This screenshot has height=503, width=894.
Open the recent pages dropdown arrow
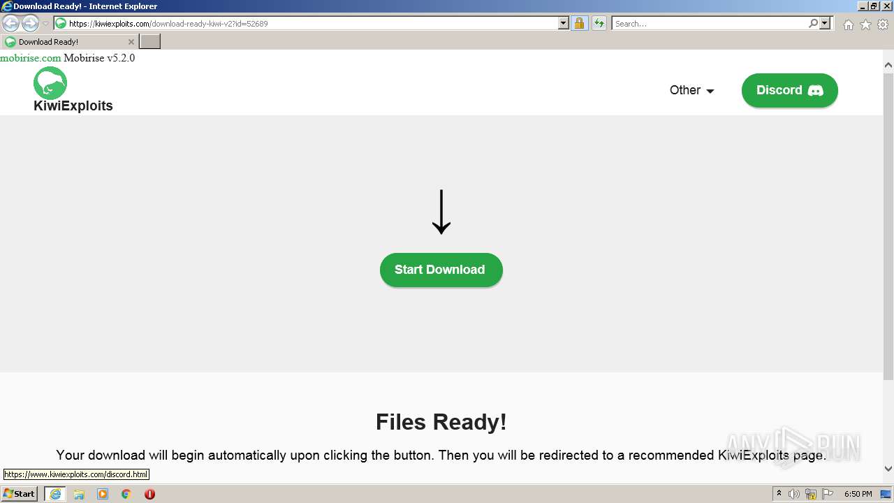pos(45,23)
